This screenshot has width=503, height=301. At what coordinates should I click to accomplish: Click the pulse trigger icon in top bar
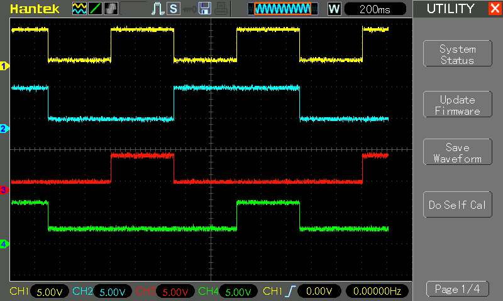coord(158,9)
